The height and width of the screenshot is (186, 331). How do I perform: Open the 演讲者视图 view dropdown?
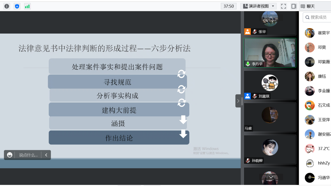pos(258,6)
